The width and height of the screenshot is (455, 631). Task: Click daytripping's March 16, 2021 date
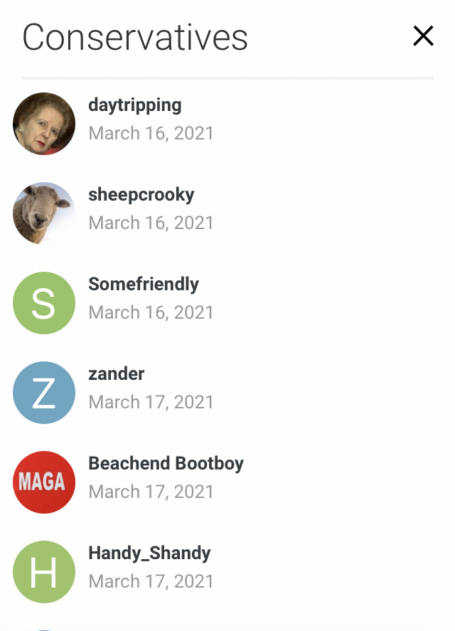click(151, 133)
